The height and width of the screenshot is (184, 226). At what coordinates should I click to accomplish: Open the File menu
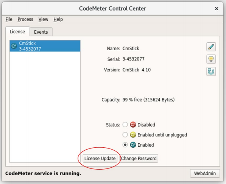click(9, 19)
